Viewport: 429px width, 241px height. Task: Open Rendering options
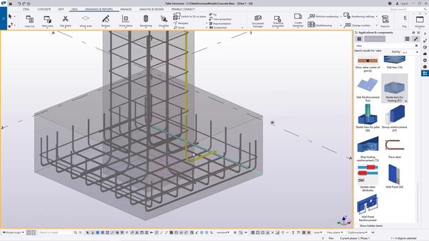[x=146, y=21]
